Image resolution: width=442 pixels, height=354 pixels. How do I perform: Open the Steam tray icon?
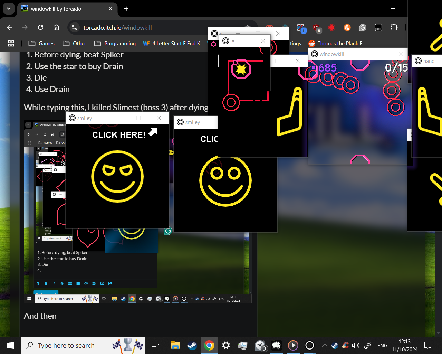335,345
